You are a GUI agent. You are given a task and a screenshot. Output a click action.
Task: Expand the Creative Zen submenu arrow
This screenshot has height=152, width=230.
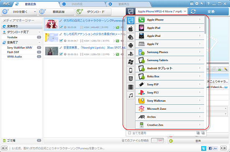click(200, 124)
